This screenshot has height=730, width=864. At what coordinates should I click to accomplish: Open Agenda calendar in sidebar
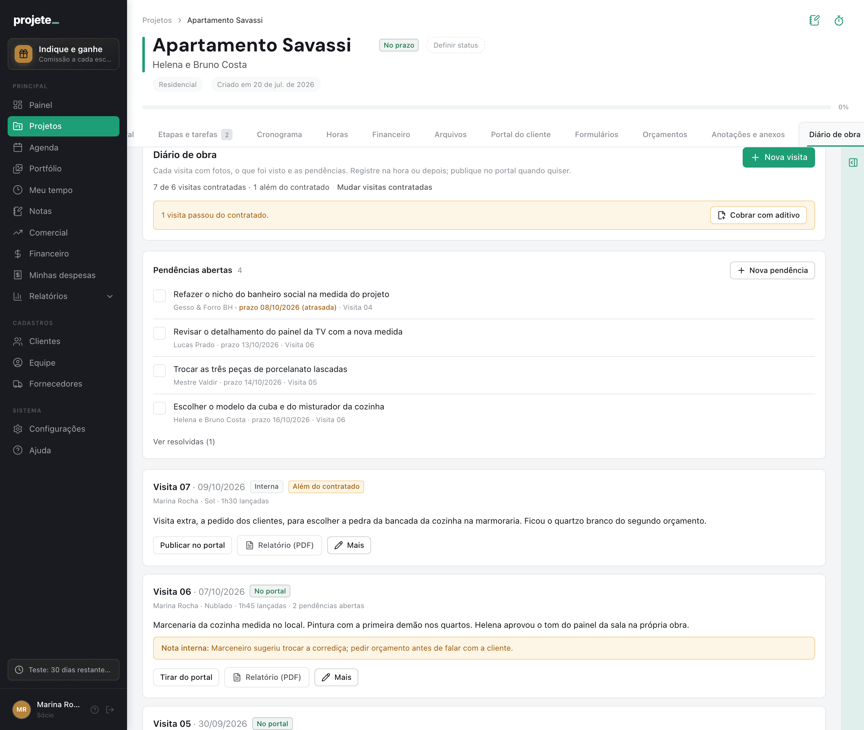click(64, 147)
